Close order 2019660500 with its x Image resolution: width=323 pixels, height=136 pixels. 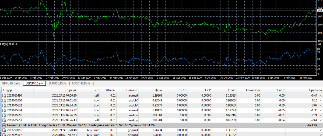coord(320,100)
